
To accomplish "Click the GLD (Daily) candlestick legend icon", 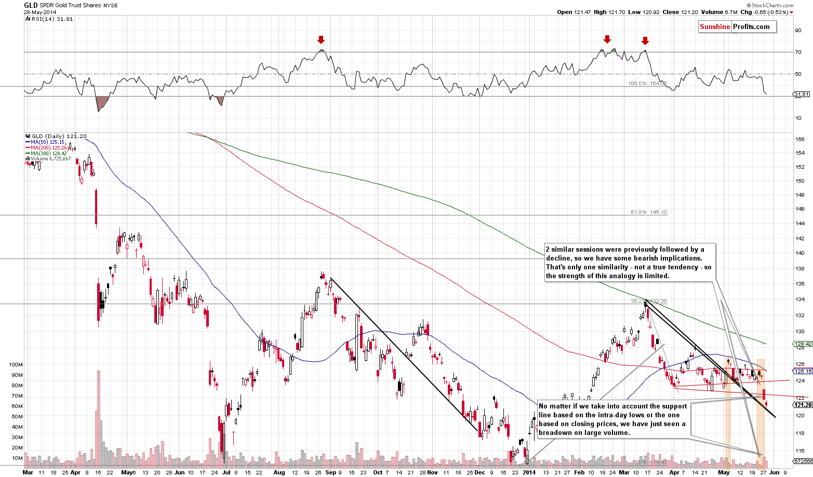I will coord(27,136).
